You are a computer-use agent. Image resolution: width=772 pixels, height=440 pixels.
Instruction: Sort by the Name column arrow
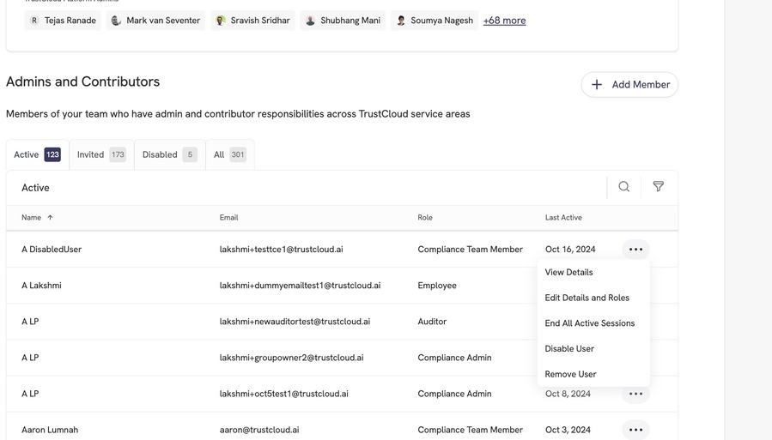[x=50, y=217]
